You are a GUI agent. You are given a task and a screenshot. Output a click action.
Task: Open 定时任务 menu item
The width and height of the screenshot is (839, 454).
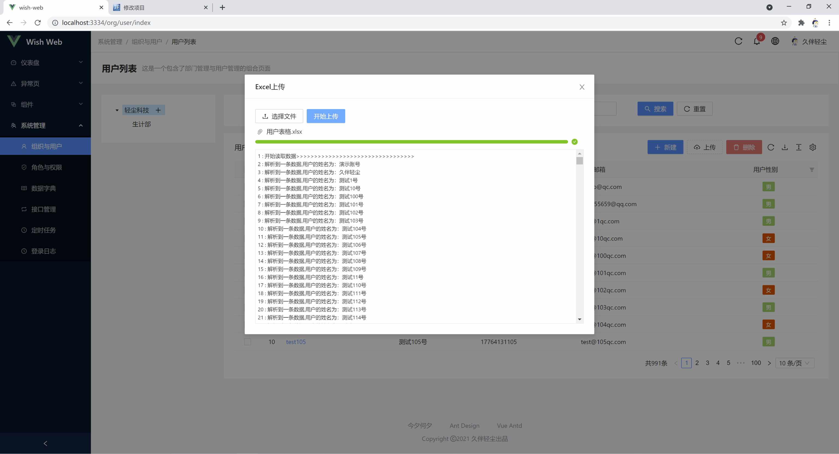point(46,230)
